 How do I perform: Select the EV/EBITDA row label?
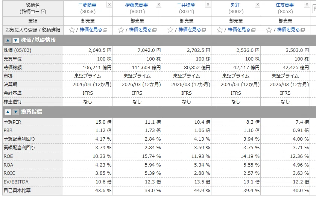click(16, 182)
